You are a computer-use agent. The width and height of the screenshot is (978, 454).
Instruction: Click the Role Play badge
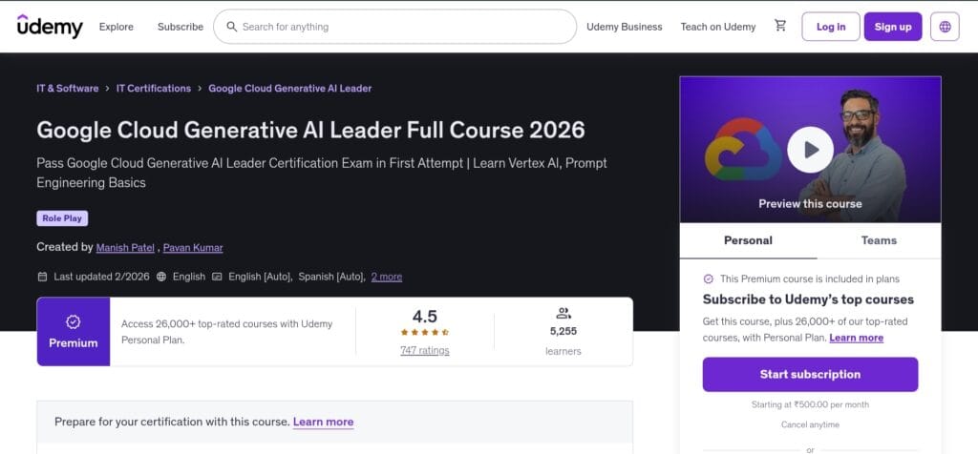click(x=62, y=218)
